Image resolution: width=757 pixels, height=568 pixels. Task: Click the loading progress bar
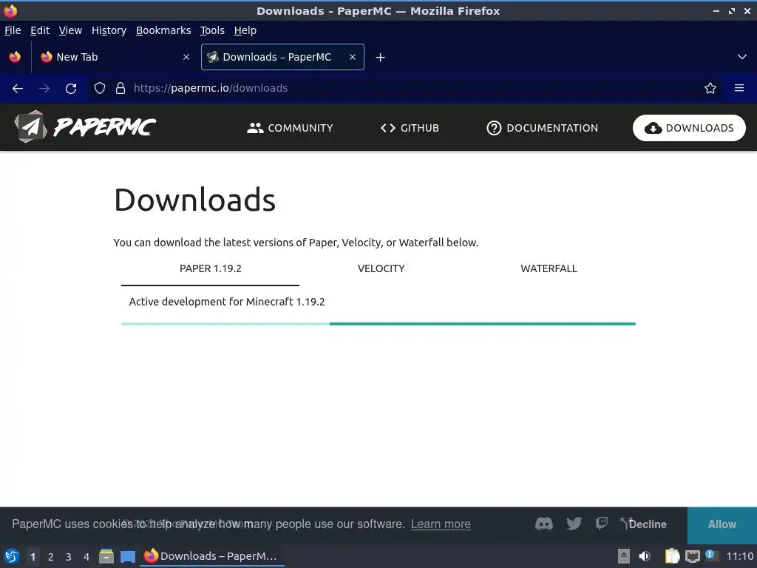click(x=378, y=324)
